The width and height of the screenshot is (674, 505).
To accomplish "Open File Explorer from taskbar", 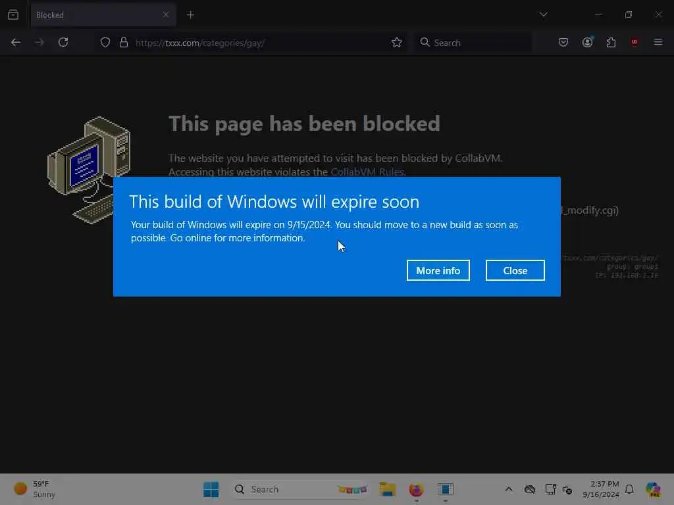I will point(387,489).
